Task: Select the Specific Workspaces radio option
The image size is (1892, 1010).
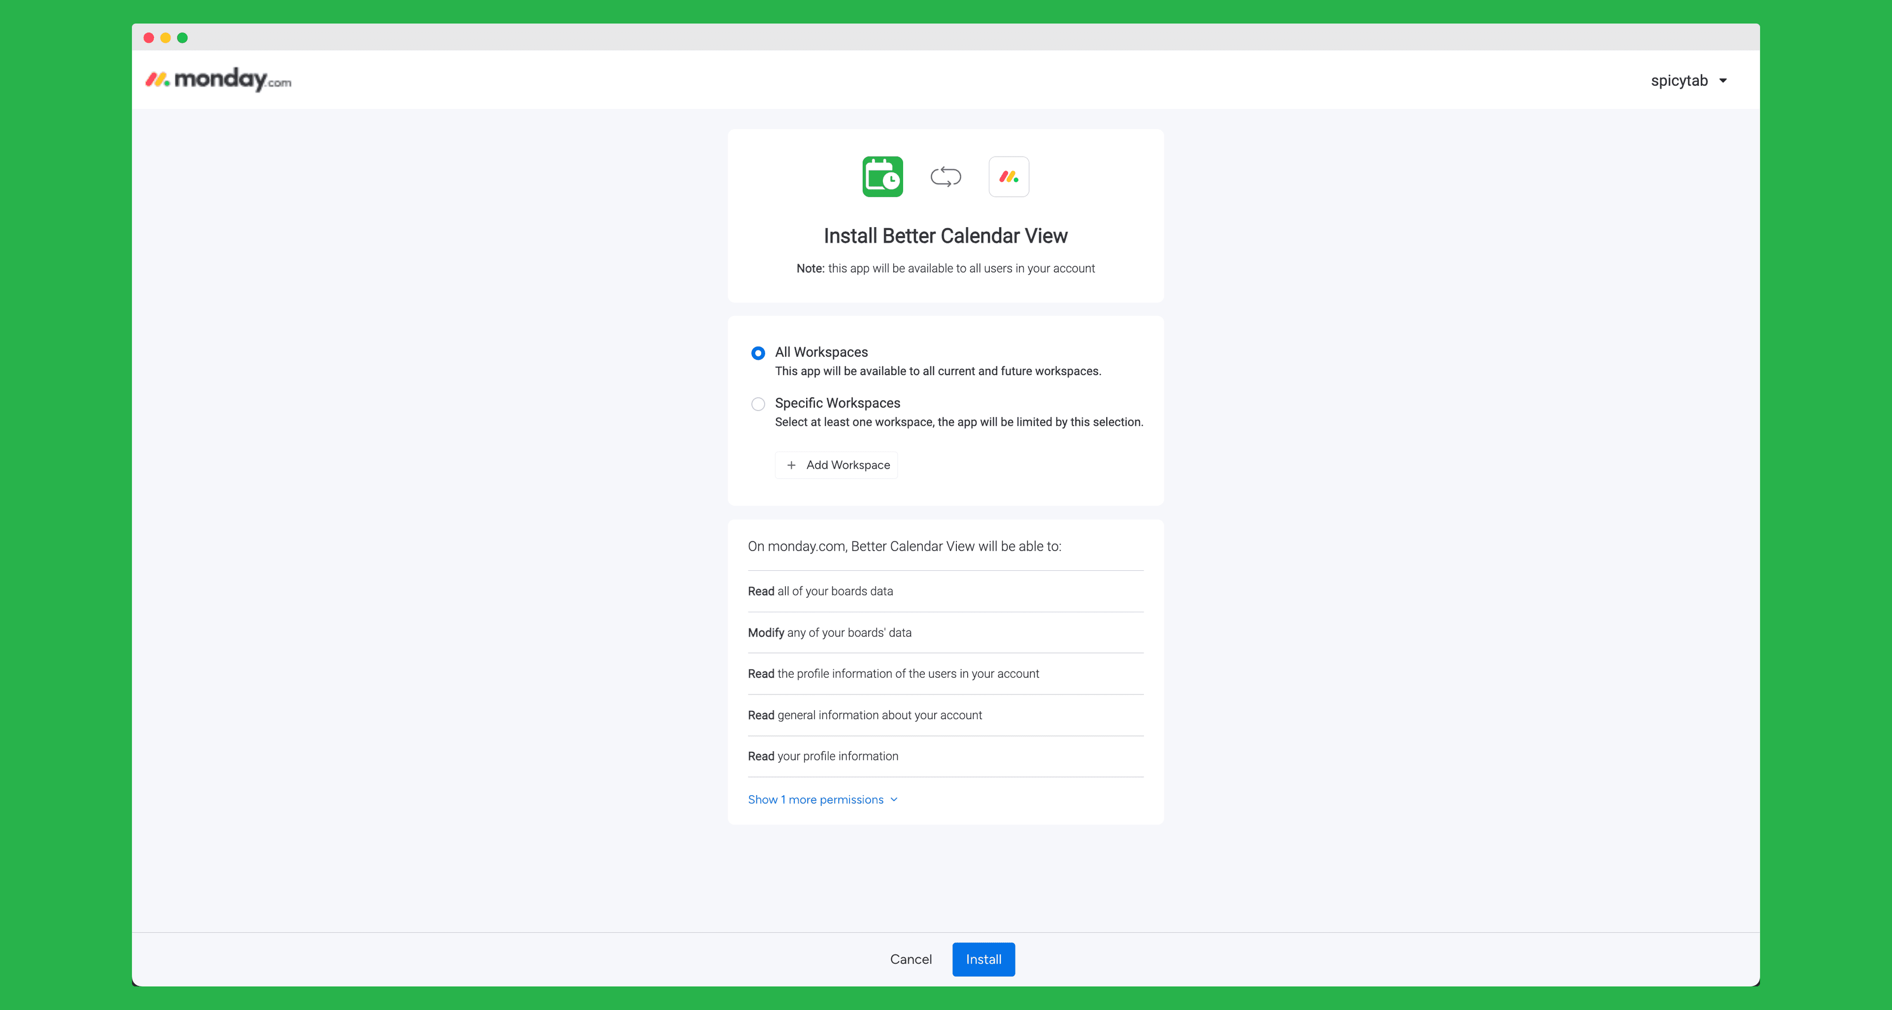Action: [758, 404]
